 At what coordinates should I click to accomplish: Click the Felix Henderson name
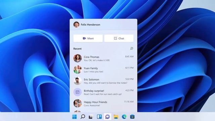click(x=90, y=25)
